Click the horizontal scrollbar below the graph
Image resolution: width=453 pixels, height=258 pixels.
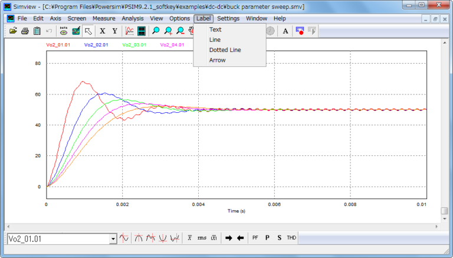click(224, 226)
